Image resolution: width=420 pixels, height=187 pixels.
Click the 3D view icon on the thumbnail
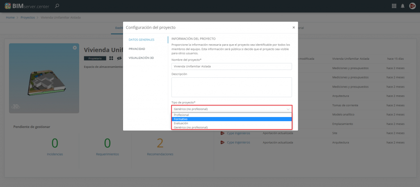point(16,106)
